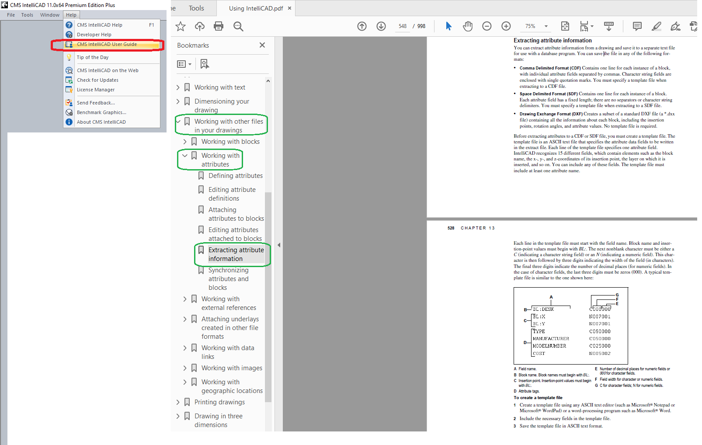Open the bookmark options dropdown menu
The width and height of the screenshot is (702, 445).
point(184,64)
